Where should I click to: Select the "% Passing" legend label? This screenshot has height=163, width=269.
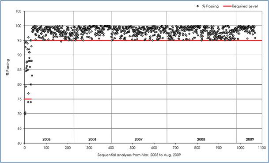[x=210, y=6]
